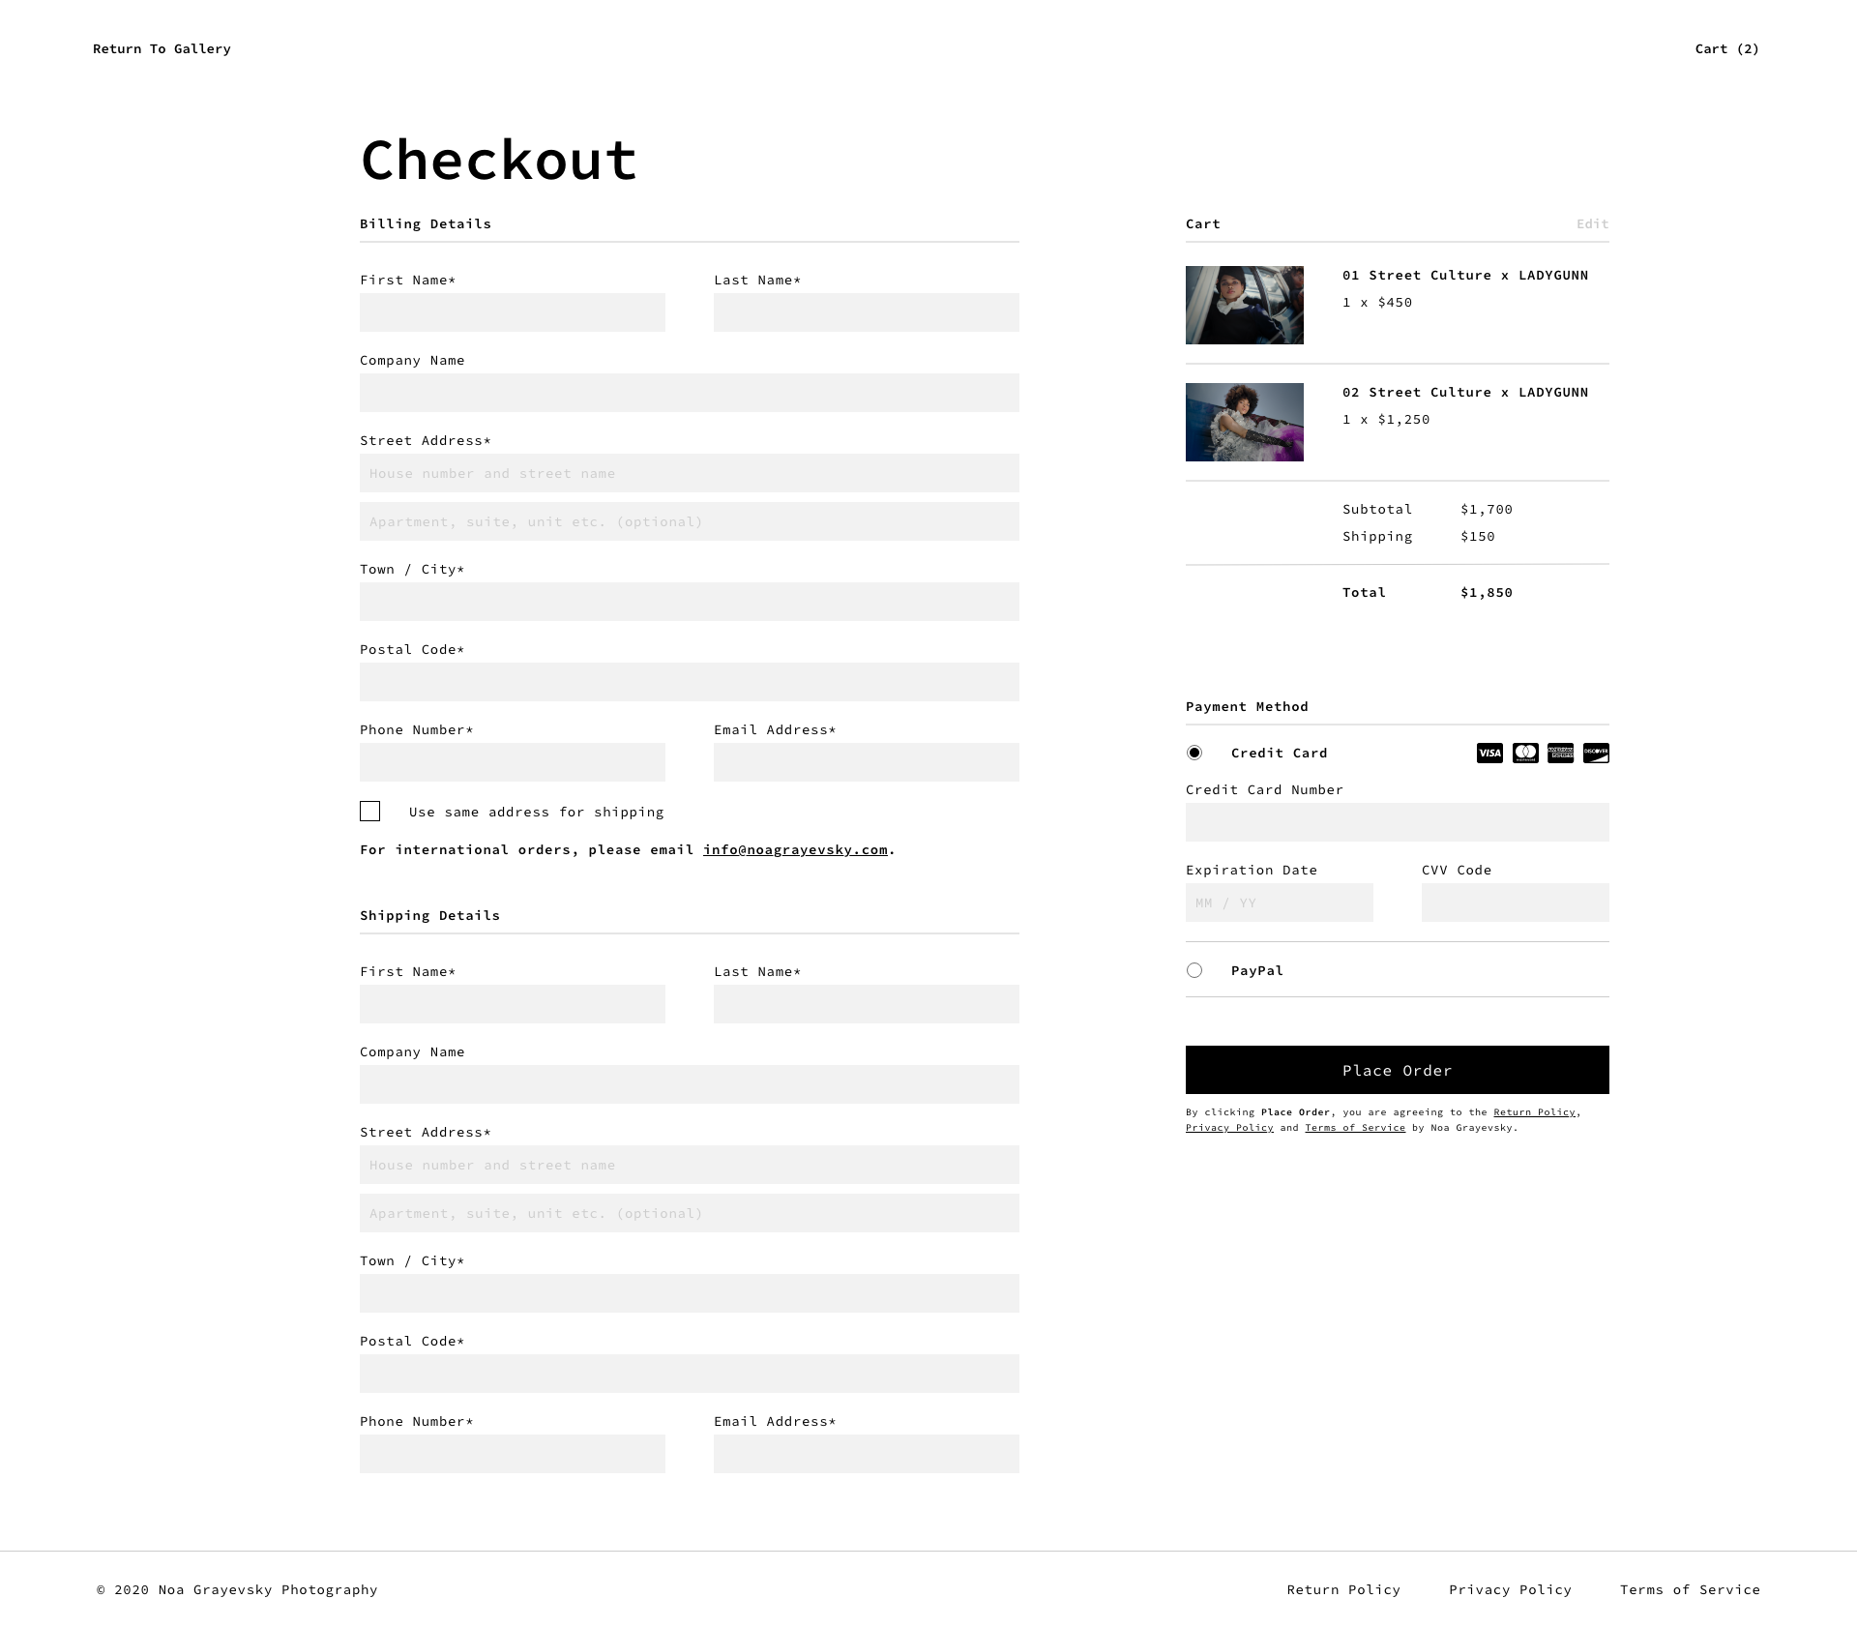
Task: Click the cart item thumbnail for Street Culture 02
Action: point(1245,420)
